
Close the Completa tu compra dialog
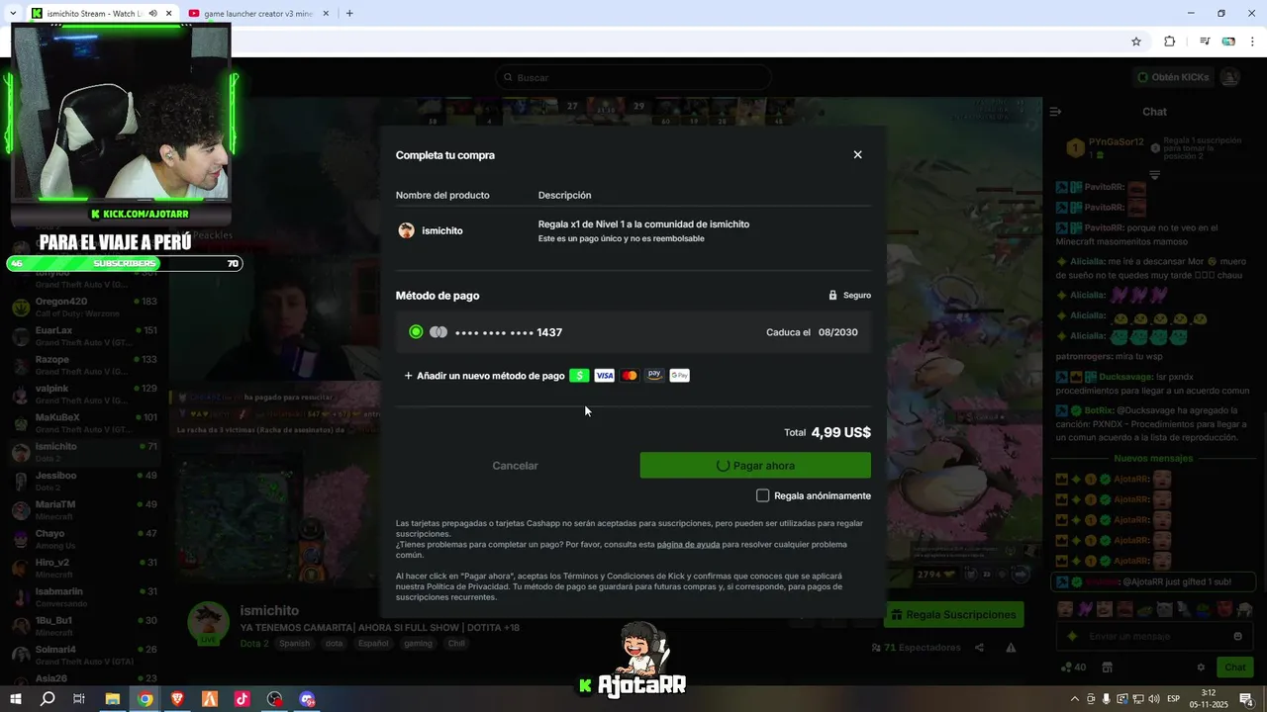[x=857, y=155]
